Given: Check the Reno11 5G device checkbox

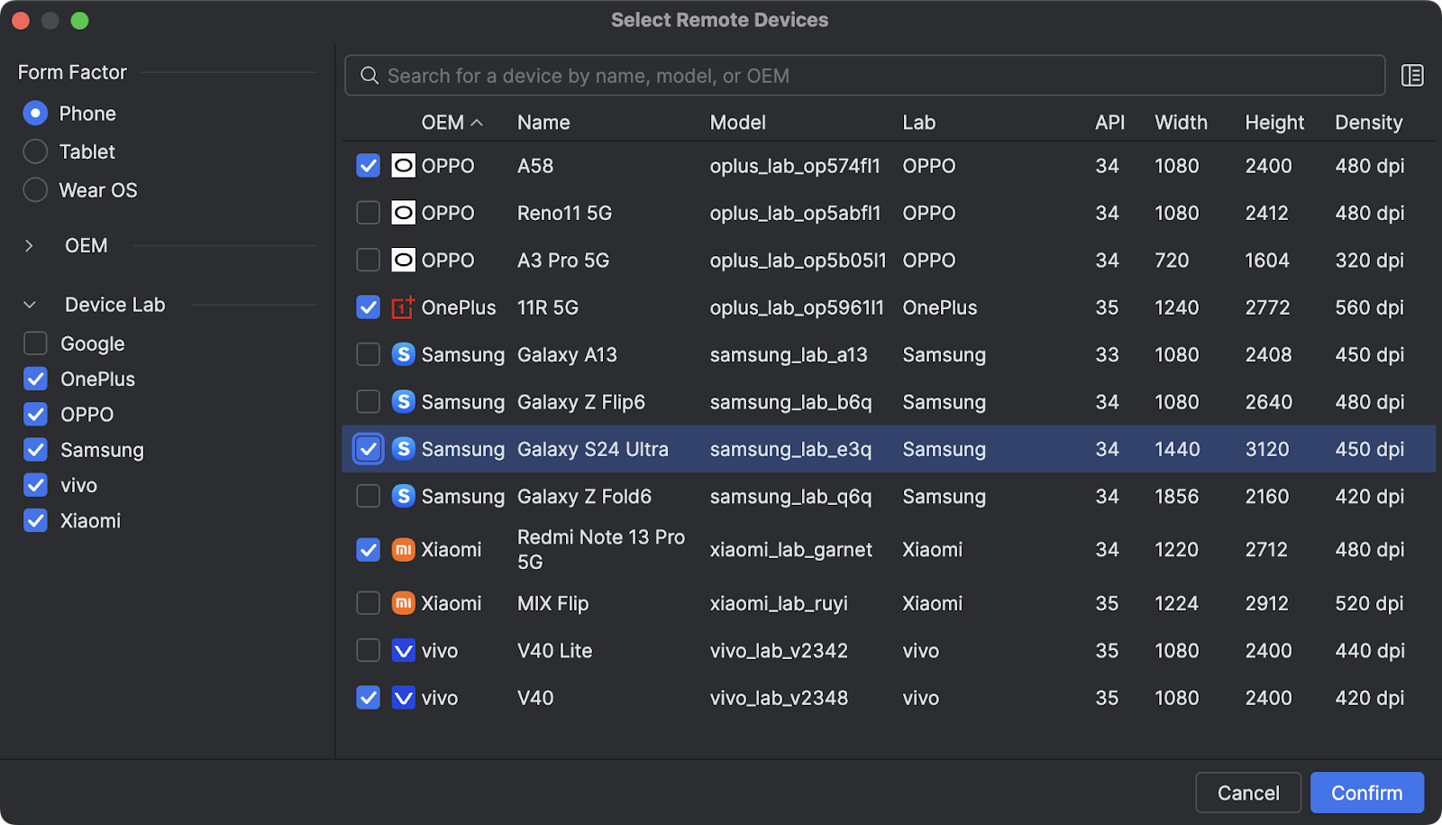Looking at the screenshot, I should point(368,213).
